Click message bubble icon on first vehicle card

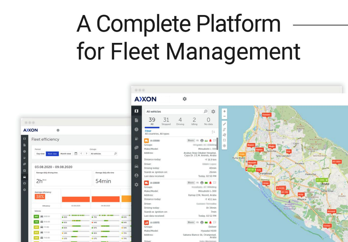pos(214,141)
